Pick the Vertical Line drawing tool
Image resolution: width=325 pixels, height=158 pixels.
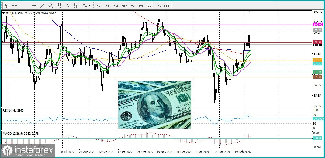pyautogui.click(x=25, y=5)
